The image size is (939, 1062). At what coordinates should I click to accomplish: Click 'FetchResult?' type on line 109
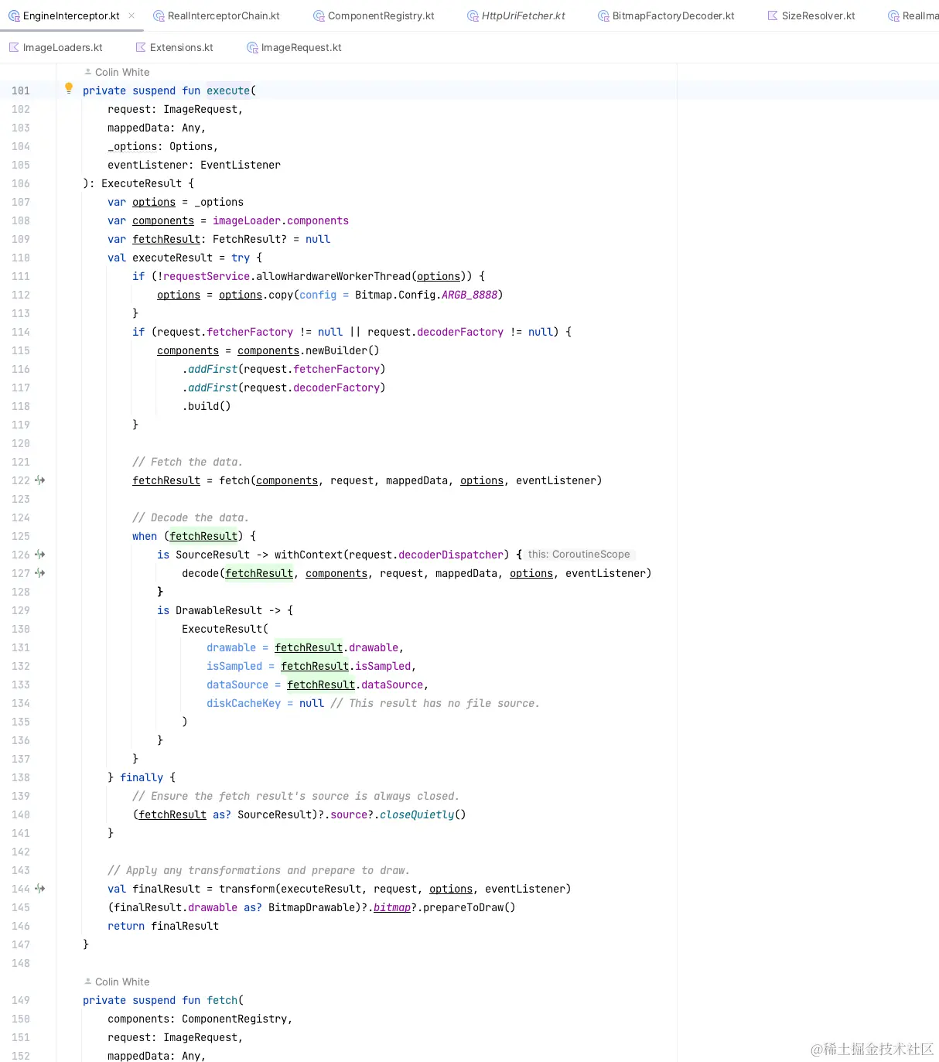click(x=250, y=239)
